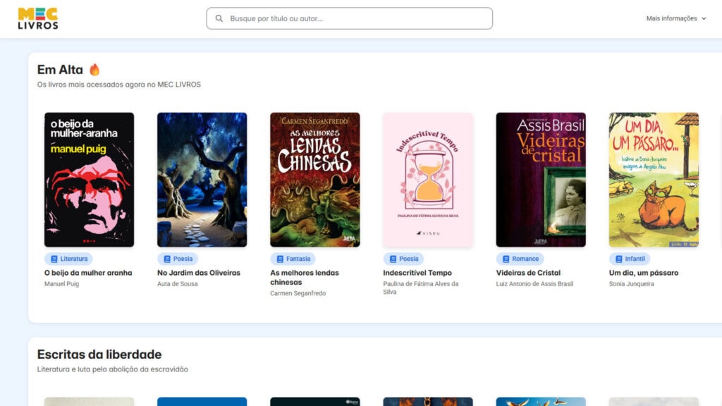Click author Paulina de Fátima Alves da Silva
The width and height of the screenshot is (722, 406).
(x=421, y=288)
